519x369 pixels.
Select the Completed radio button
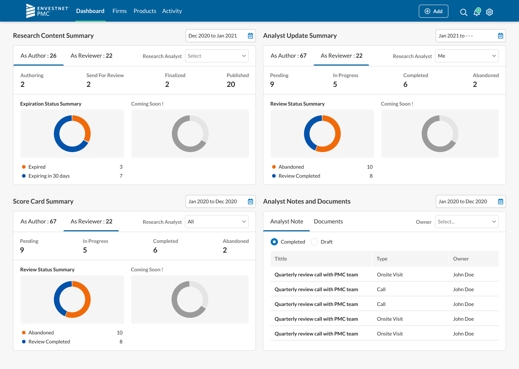click(274, 242)
